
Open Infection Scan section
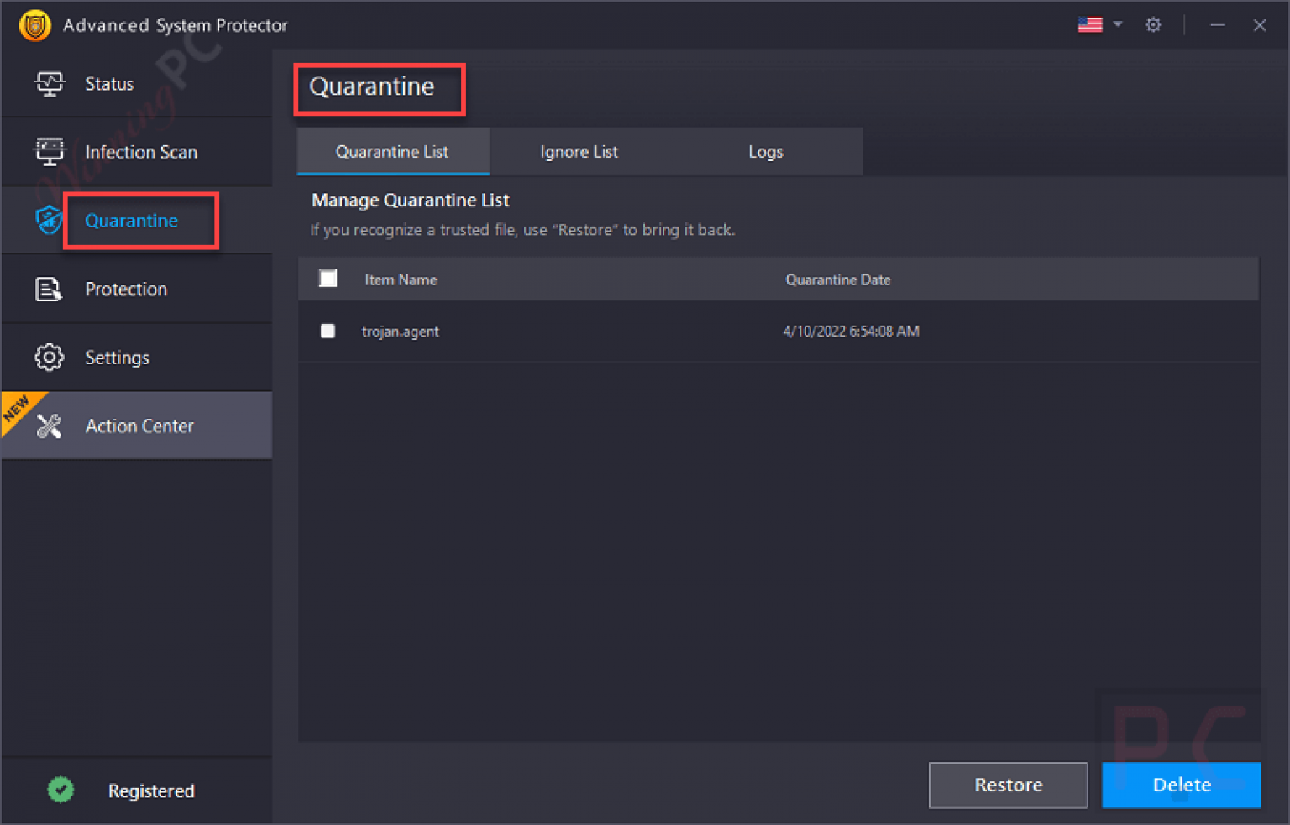tap(137, 152)
